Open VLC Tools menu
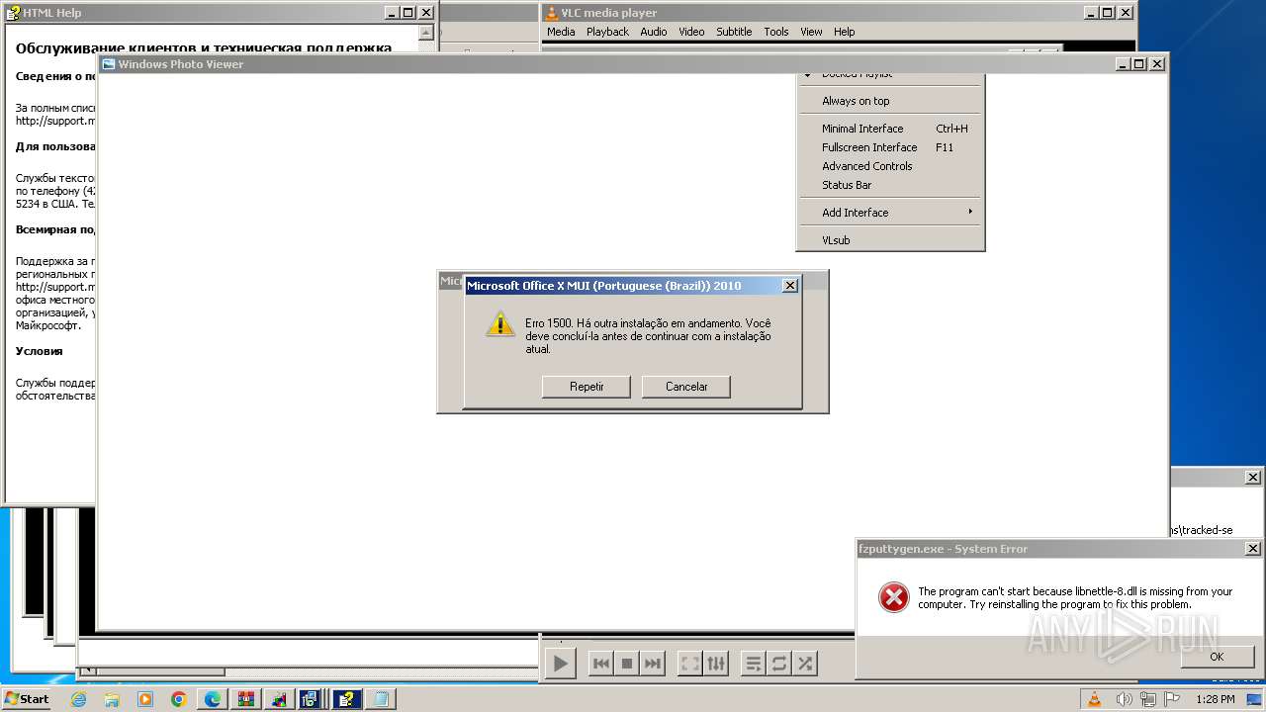 (x=776, y=32)
